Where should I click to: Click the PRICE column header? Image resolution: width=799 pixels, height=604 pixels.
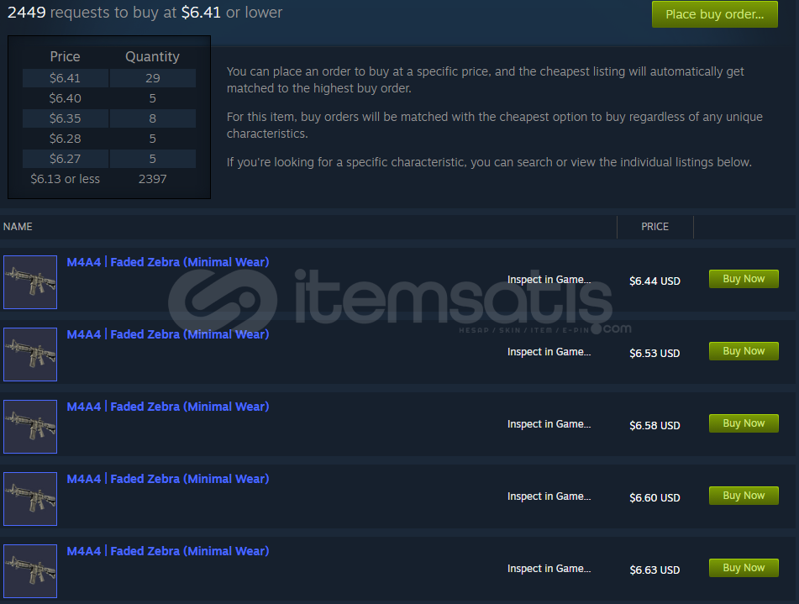pos(654,227)
